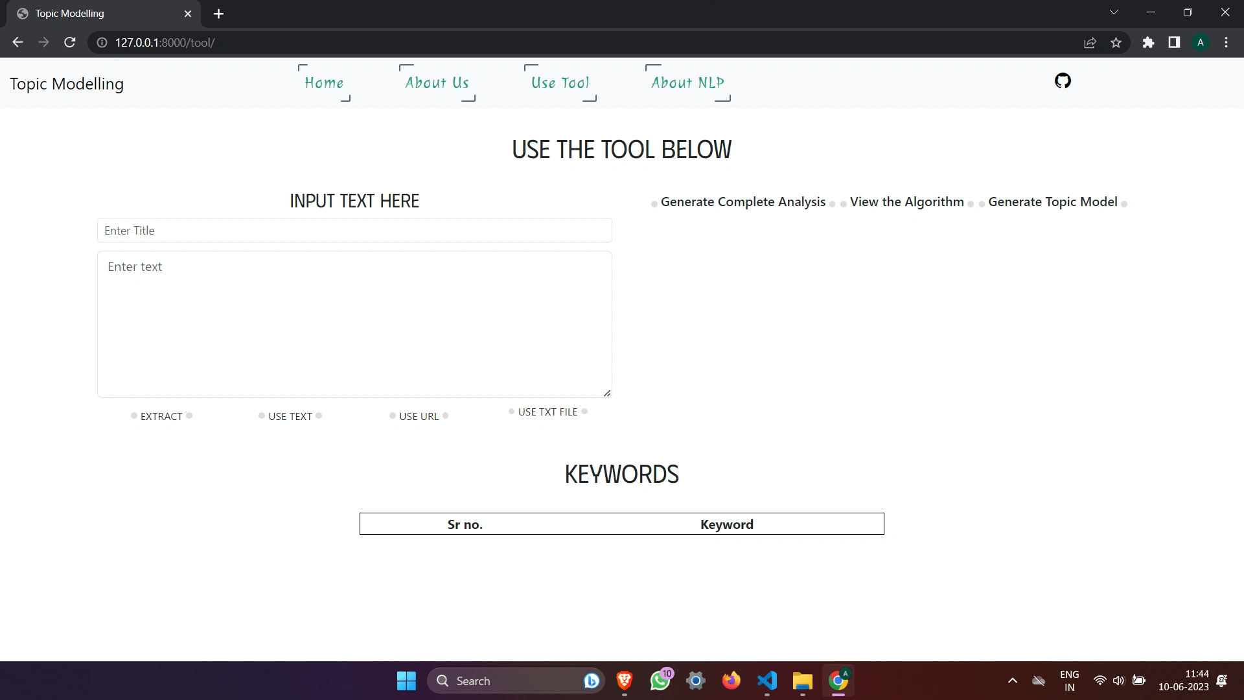Open the Extensions puzzle icon
1244x700 pixels.
click(1148, 42)
